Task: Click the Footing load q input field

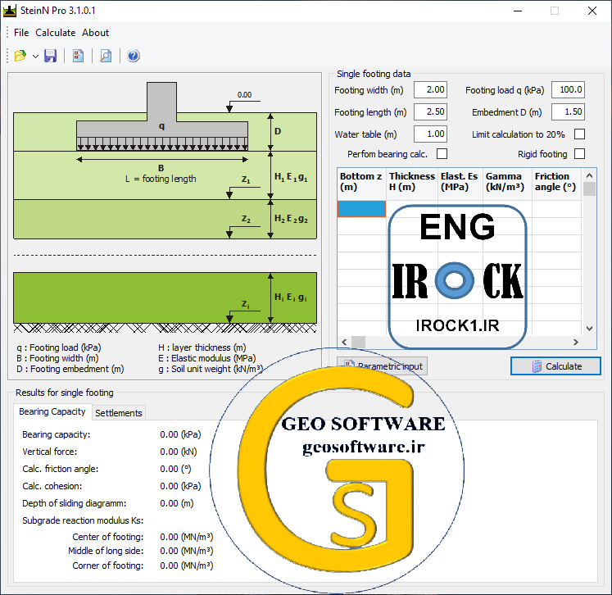Action: (x=568, y=90)
